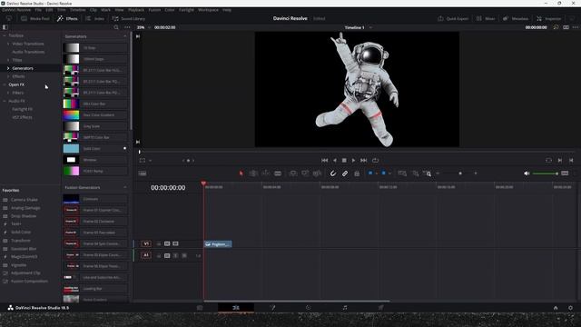Click the red timeline playhead marker
The height and width of the screenshot is (327, 581).
click(x=203, y=183)
